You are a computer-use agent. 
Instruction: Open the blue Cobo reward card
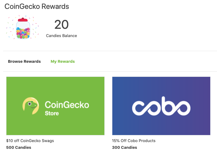tap(161, 106)
